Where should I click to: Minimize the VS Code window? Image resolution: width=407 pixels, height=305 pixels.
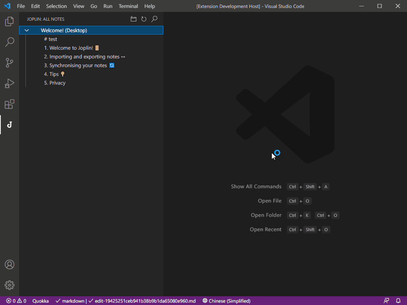click(x=361, y=6)
